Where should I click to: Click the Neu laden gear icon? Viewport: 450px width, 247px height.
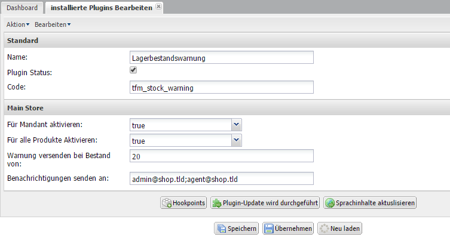[x=324, y=229]
